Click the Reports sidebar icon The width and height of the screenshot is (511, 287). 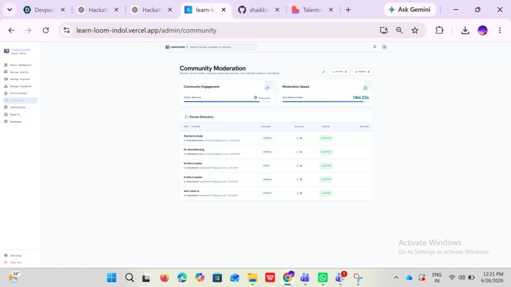pos(6,114)
